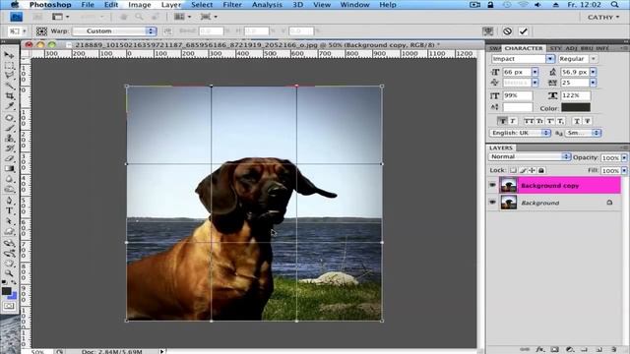Click the font Color swatch

pyautogui.click(x=576, y=107)
